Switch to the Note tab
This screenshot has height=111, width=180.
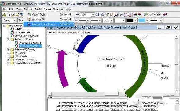(x=87, y=33)
